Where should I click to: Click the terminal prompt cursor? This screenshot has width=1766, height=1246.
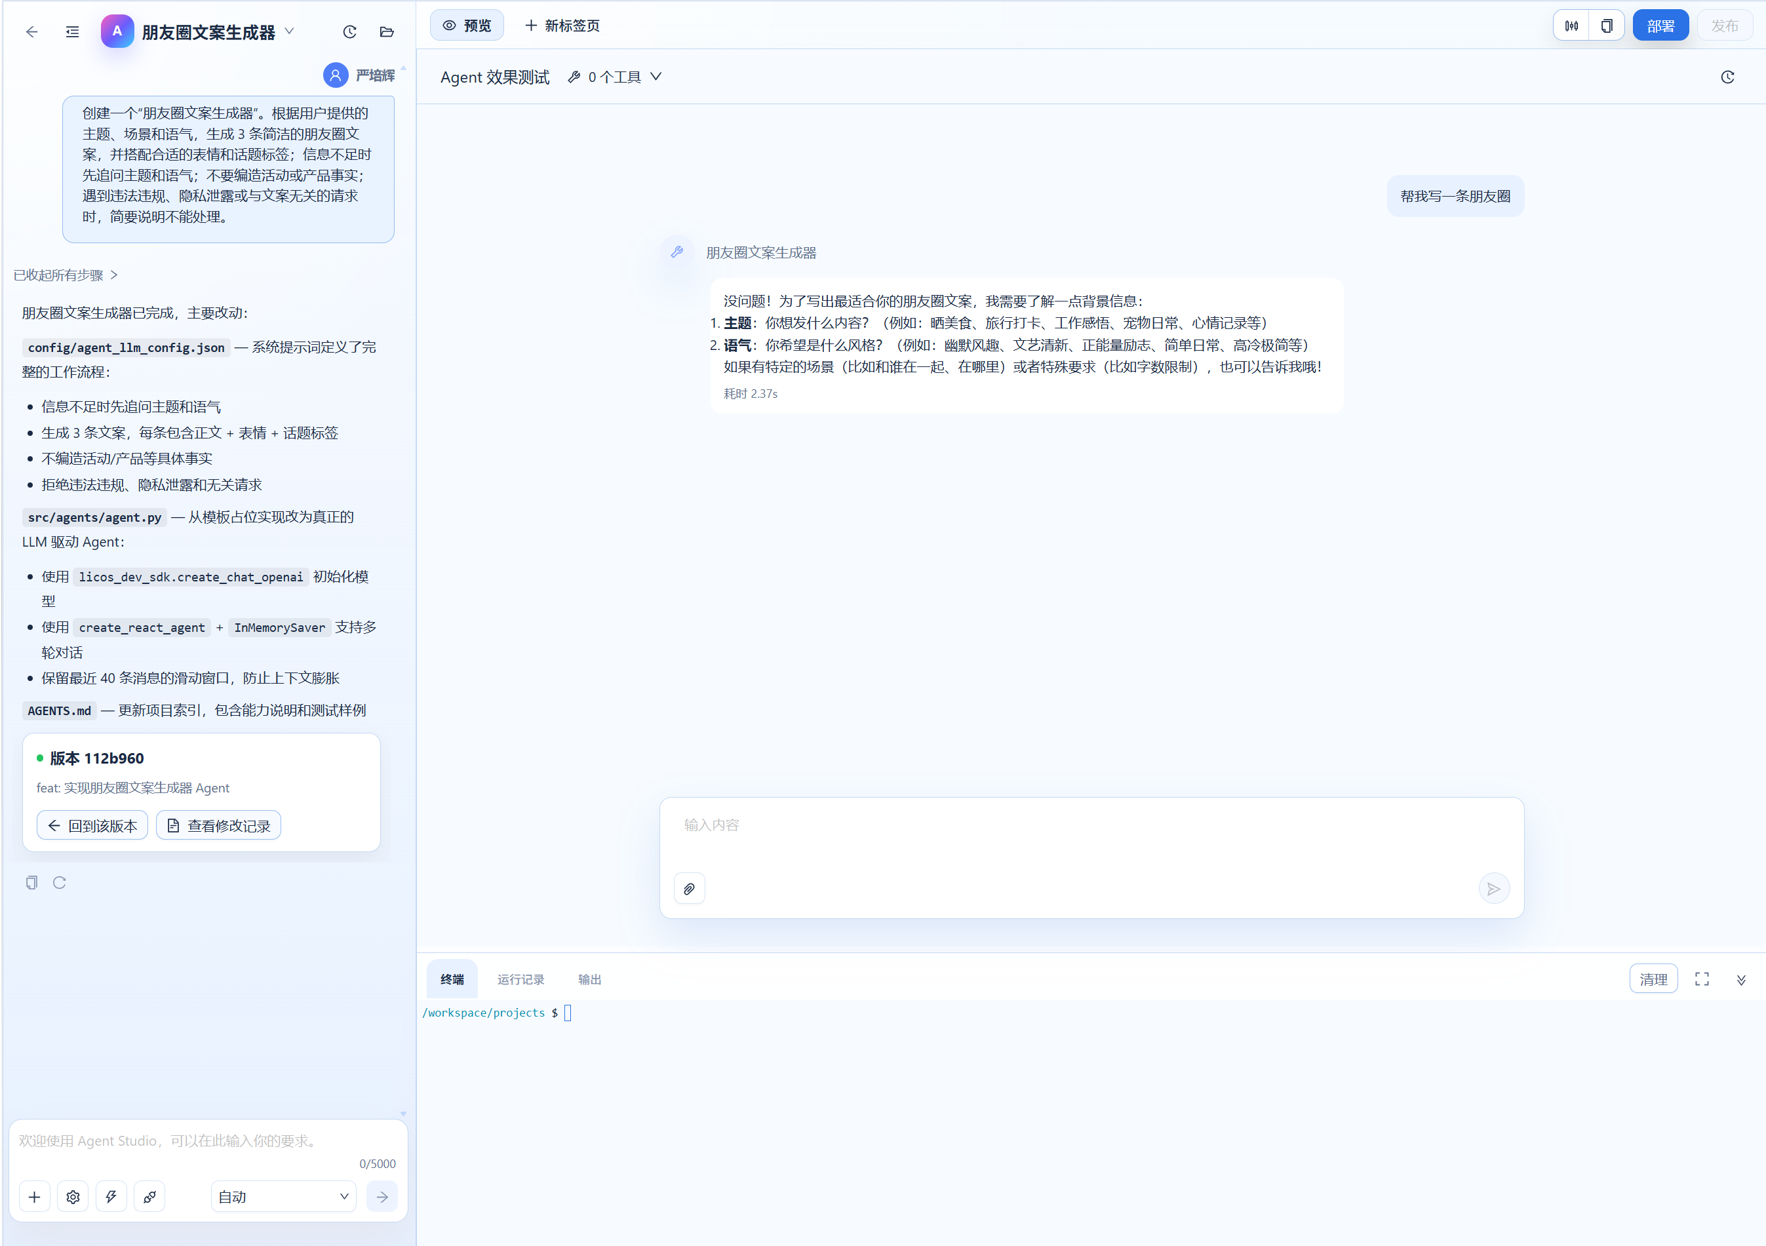(568, 1013)
